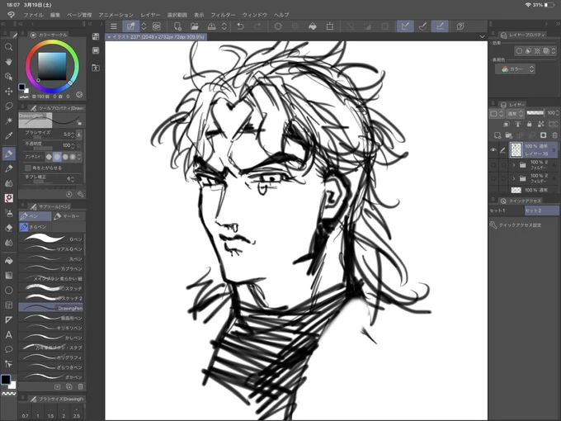The image size is (561, 421).
Task: Enable the 角をとがらせる checkbox
Action: pyautogui.click(x=28, y=168)
